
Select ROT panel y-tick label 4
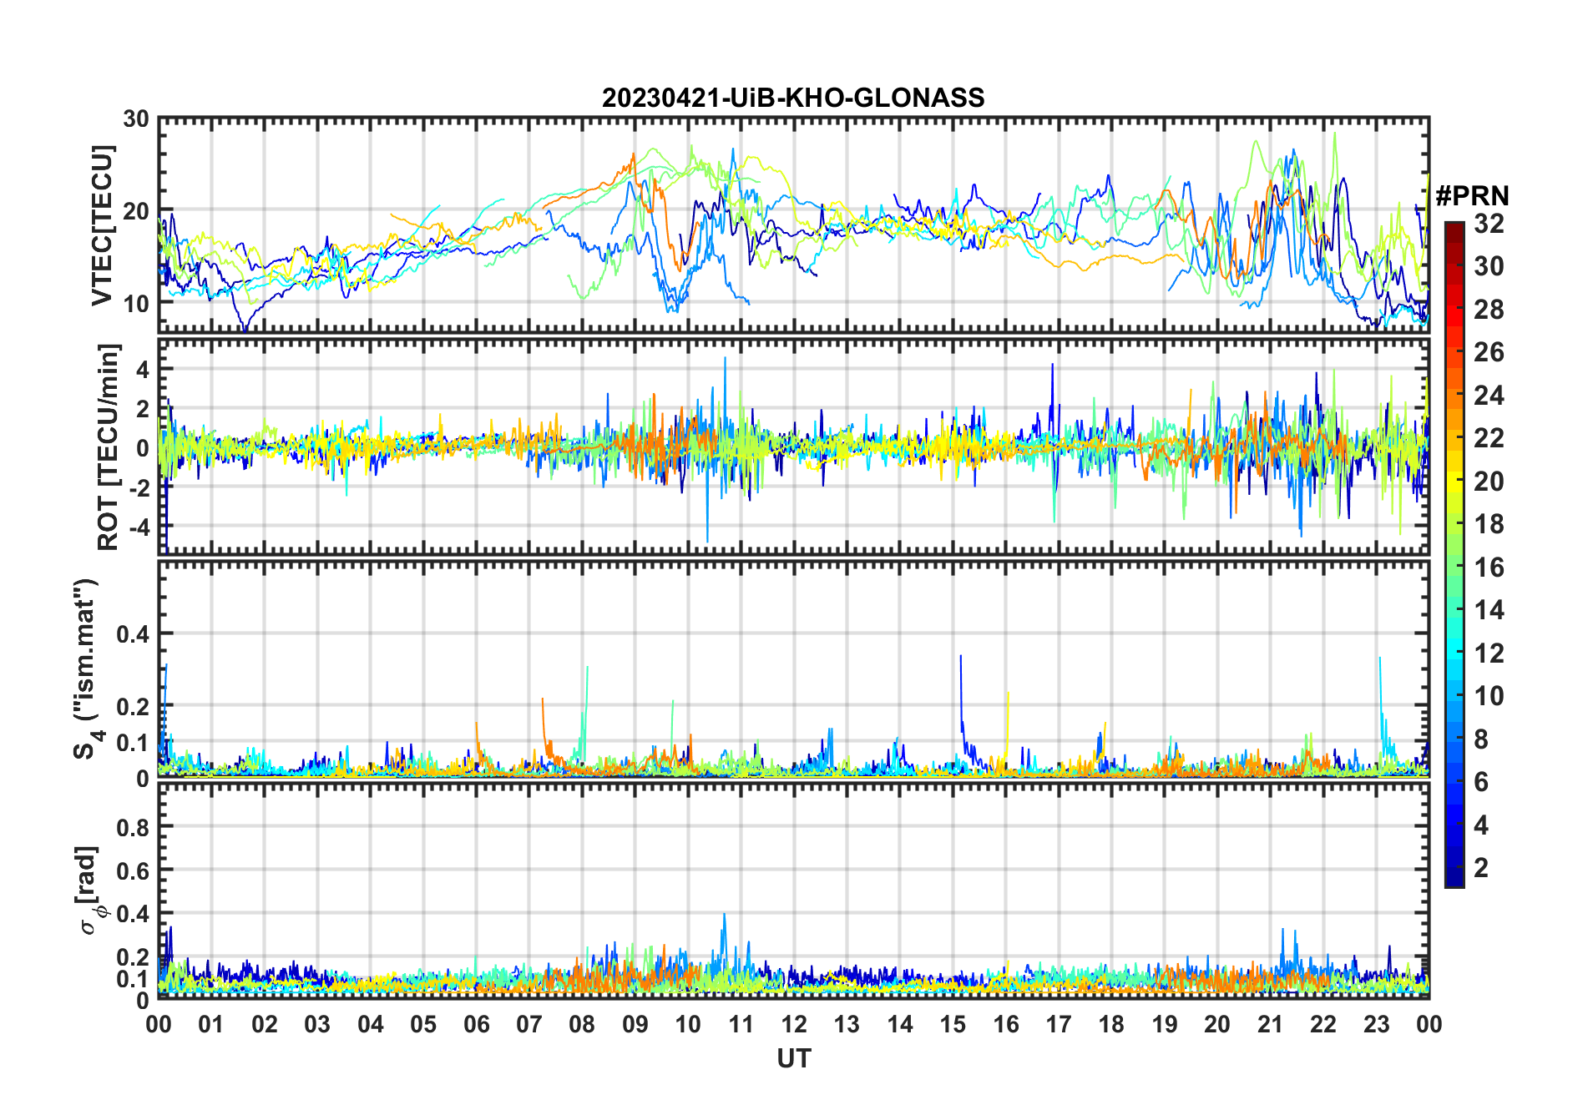click(x=143, y=370)
